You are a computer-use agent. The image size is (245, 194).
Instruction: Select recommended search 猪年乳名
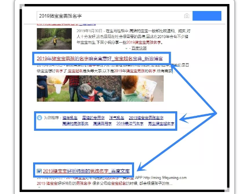point(70,118)
